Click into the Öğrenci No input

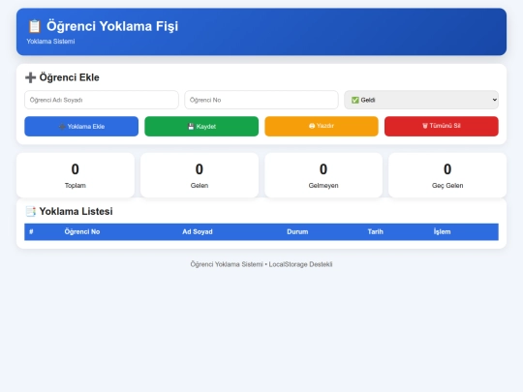(261, 100)
